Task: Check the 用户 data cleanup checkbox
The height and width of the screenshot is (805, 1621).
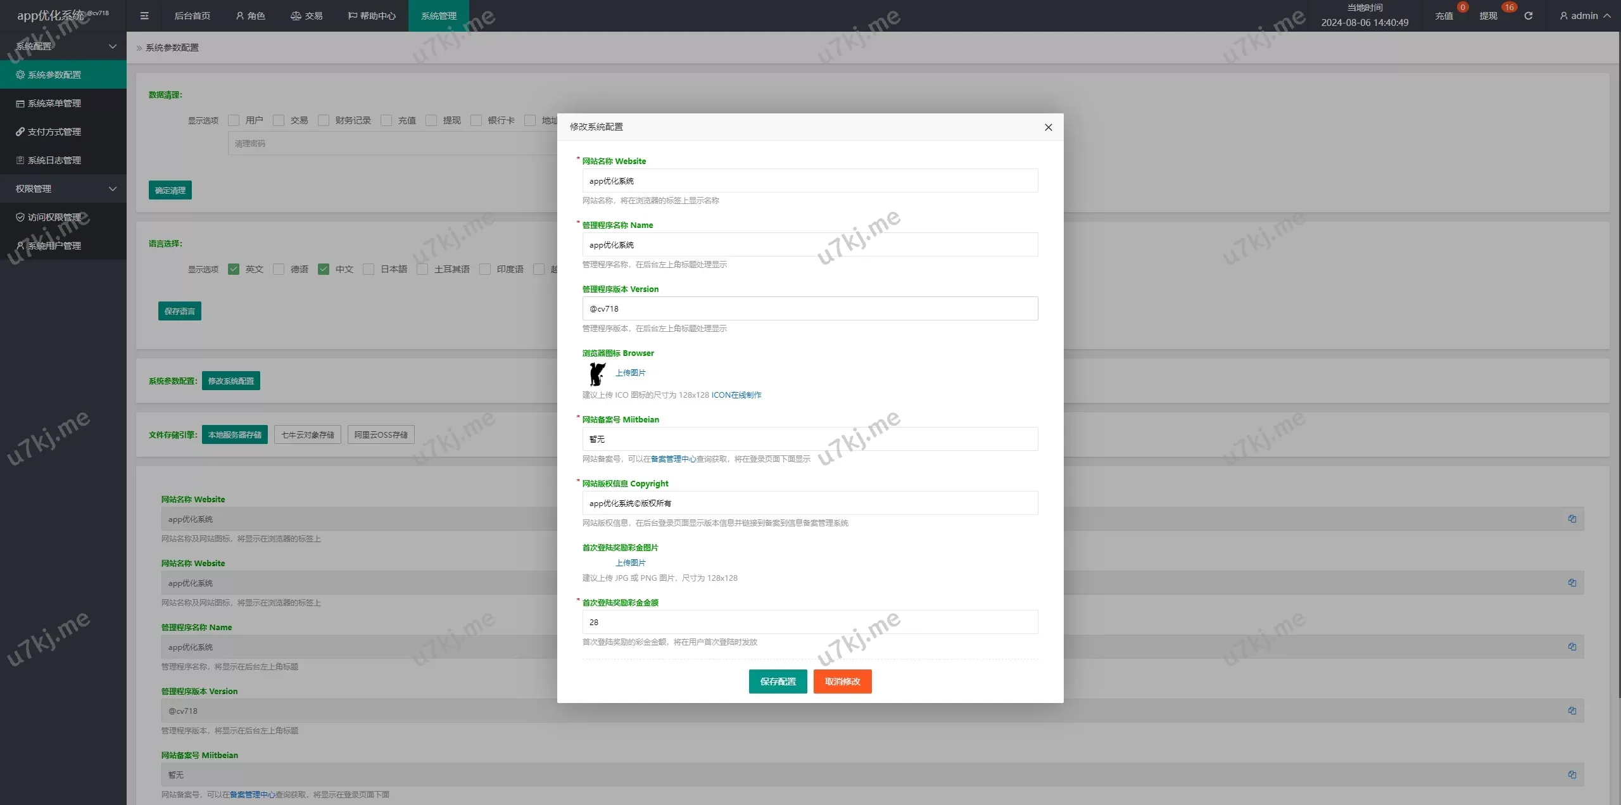Action: pyautogui.click(x=234, y=120)
